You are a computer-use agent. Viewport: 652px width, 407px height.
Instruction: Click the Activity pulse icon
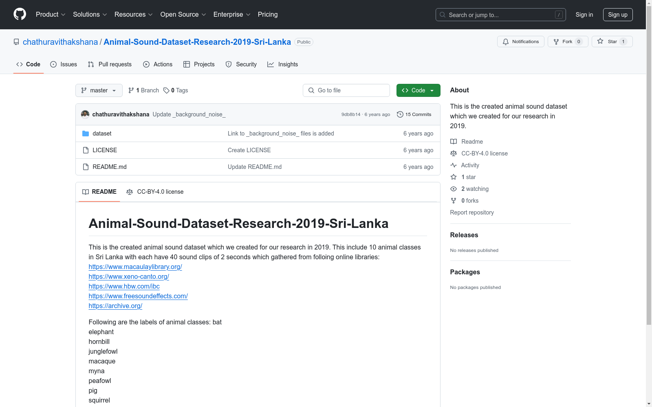(x=454, y=165)
